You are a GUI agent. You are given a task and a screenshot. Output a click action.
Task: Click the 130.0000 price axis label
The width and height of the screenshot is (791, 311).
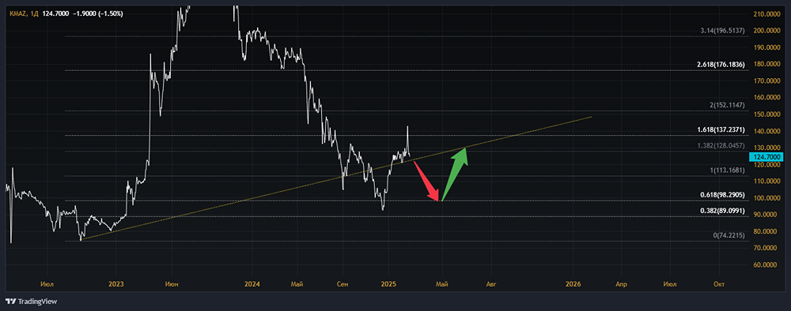click(x=766, y=148)
